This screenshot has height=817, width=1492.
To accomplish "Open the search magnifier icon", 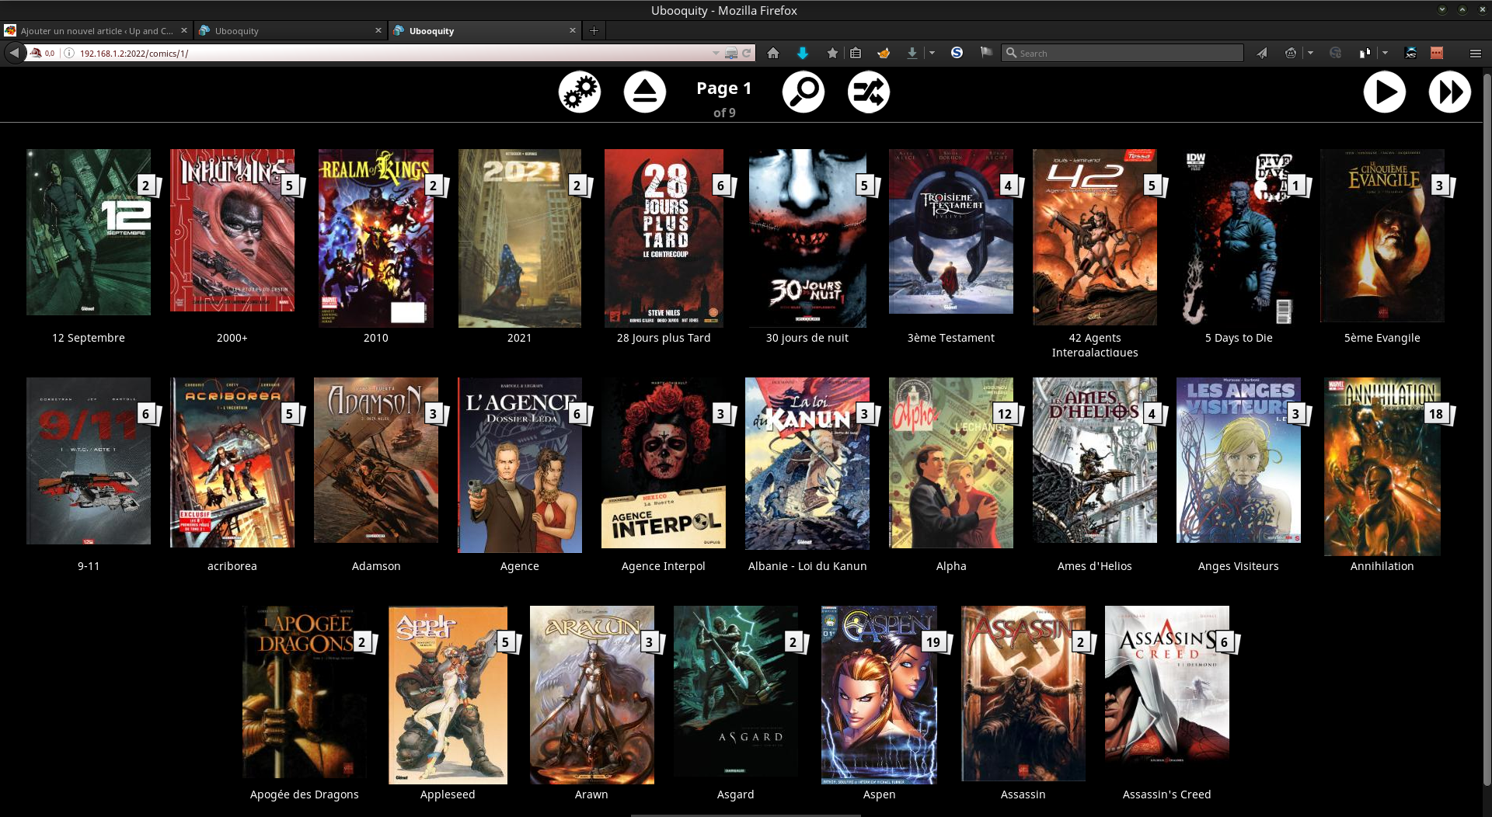I will click(804, 92).
